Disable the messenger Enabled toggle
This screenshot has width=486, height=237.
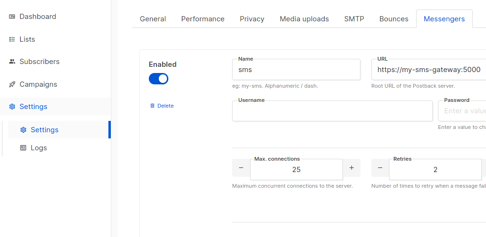coord(158,79)
